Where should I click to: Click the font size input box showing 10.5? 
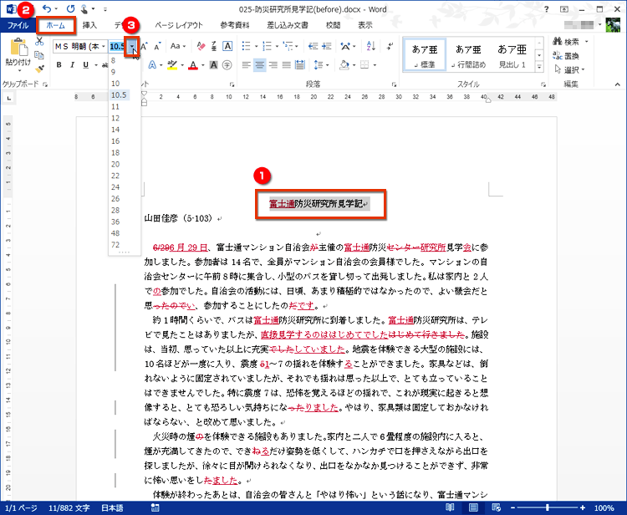(x=118, y=46)
